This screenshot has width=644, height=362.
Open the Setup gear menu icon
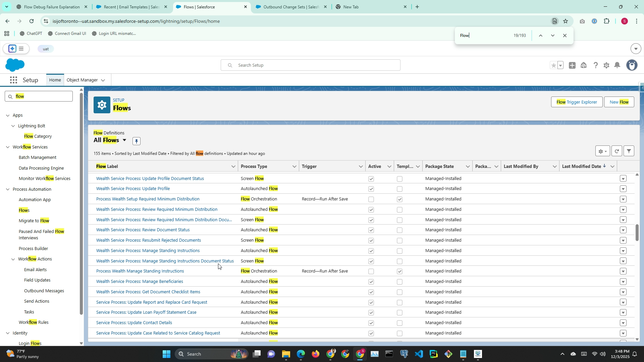[x=606, y=65]
